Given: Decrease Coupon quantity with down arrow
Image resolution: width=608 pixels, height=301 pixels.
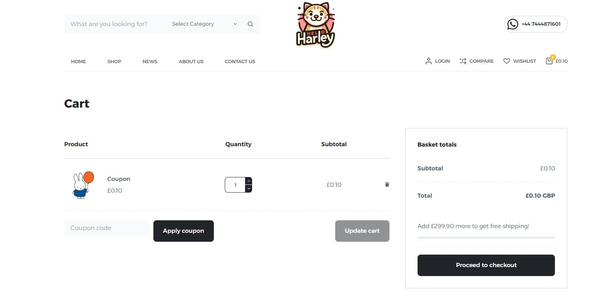Looking at the screenshot, I should point(249,189).
